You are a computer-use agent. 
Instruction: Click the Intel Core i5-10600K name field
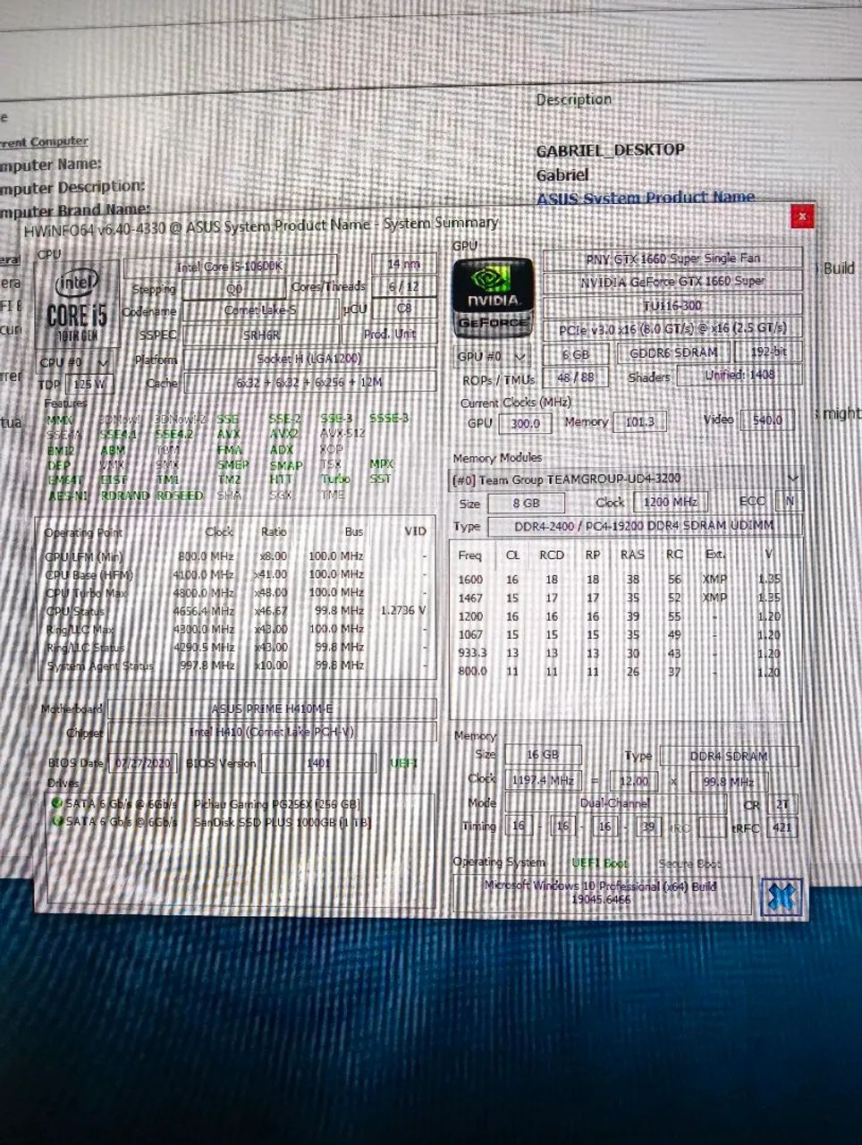tap(231, 267)
